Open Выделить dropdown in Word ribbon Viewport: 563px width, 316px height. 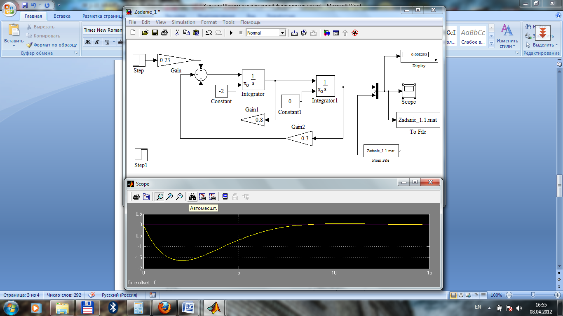coord(543,45)
